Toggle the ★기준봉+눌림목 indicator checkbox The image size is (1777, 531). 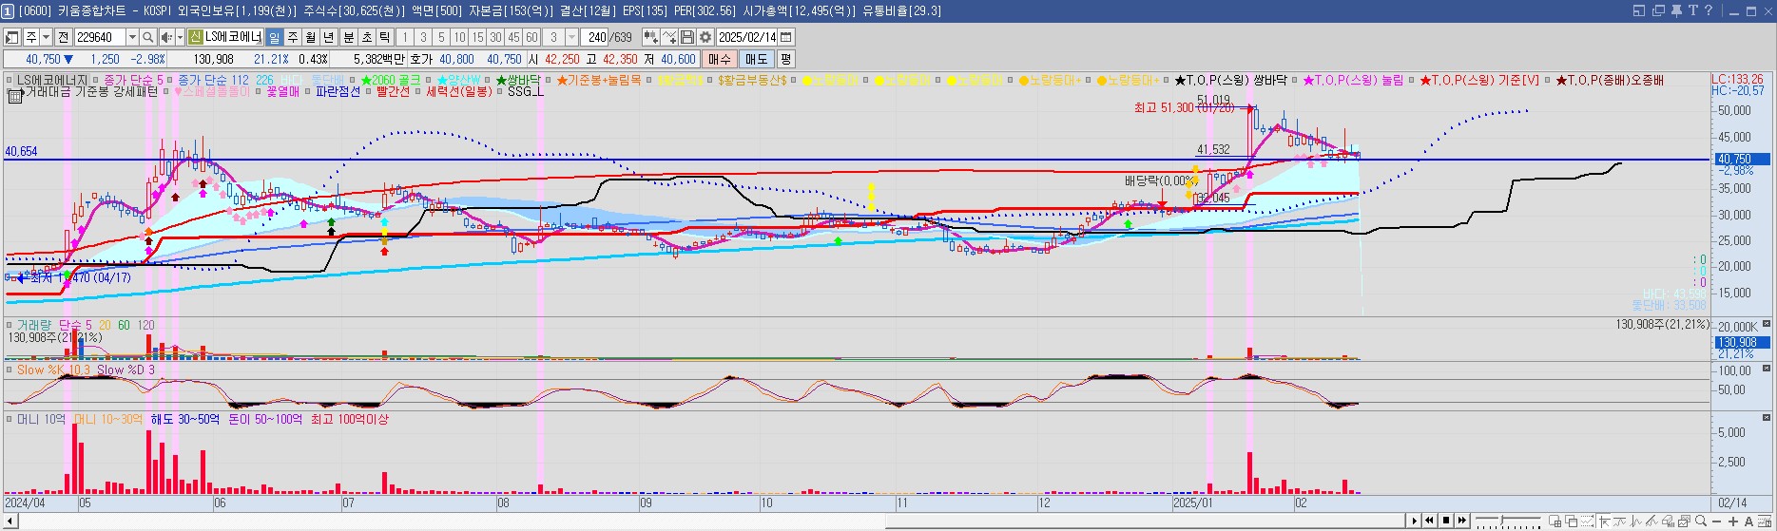click(548, 80)
